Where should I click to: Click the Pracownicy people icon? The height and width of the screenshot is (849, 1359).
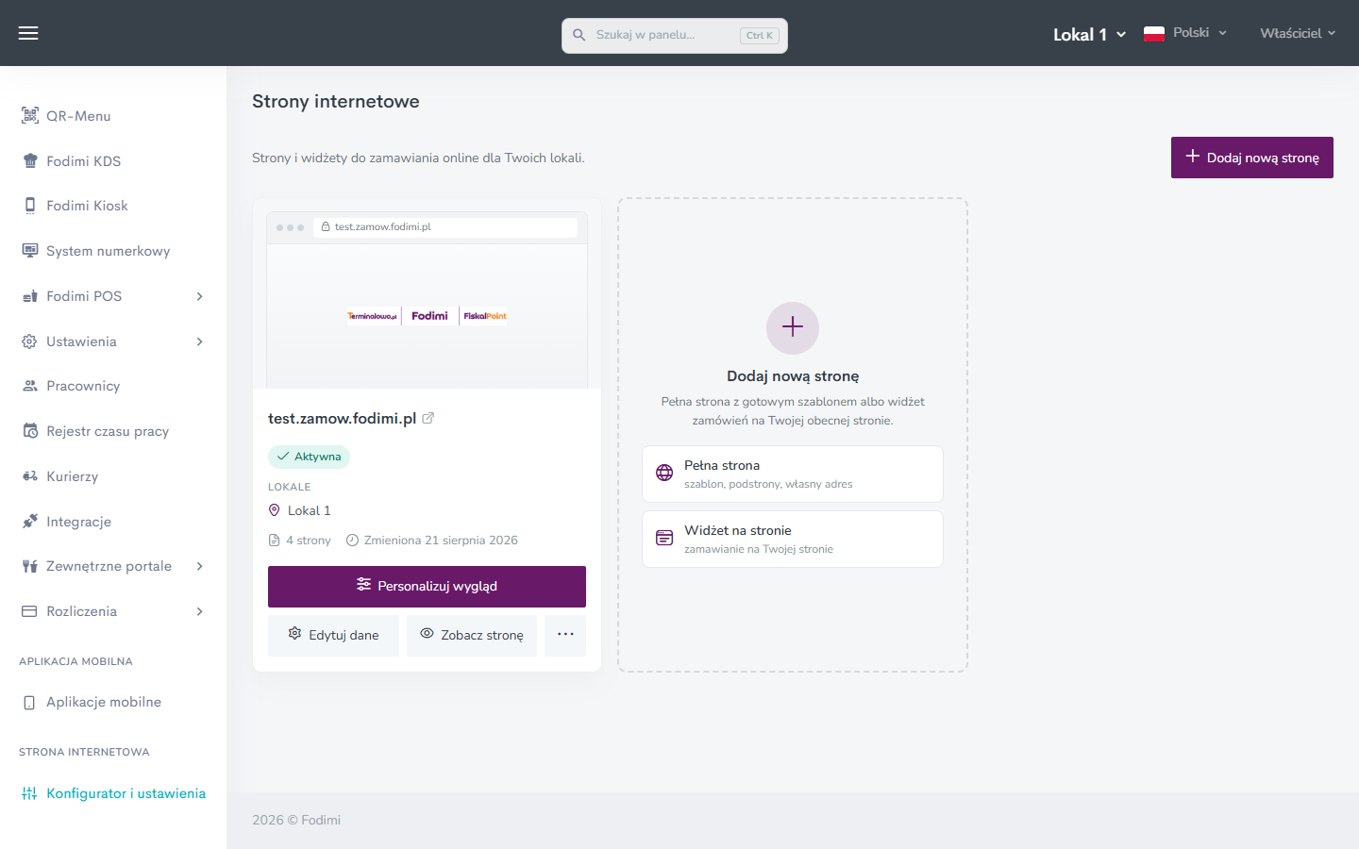click(x=30, y=386)
